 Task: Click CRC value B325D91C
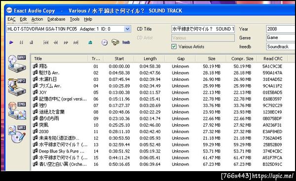(272, 164)
